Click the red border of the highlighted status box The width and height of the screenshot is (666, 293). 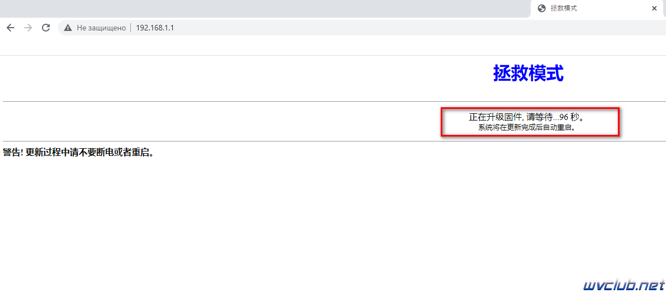[x=530, y=108]
